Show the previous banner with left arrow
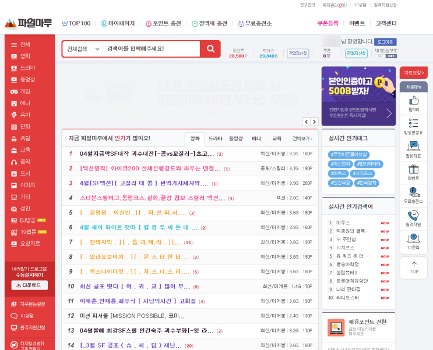Image resolution: width=433 pixels, height=350 pixels. pyautogui.click(x=307, y=122)
